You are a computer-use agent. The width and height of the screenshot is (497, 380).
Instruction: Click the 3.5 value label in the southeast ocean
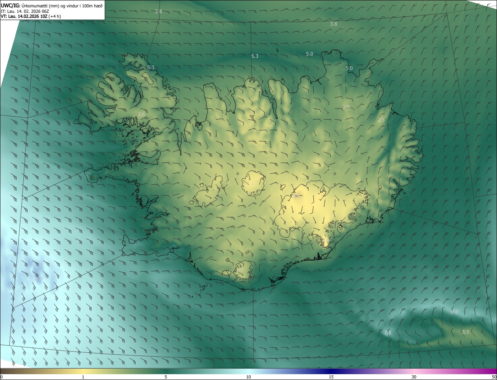click(x=466, y=332)
